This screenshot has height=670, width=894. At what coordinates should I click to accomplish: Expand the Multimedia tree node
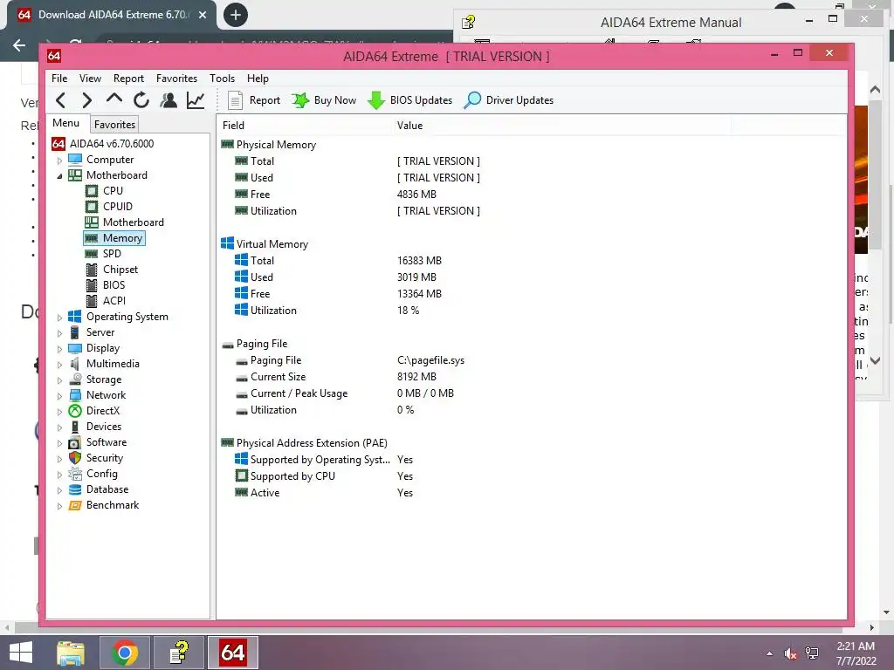(x=59, y=365)
